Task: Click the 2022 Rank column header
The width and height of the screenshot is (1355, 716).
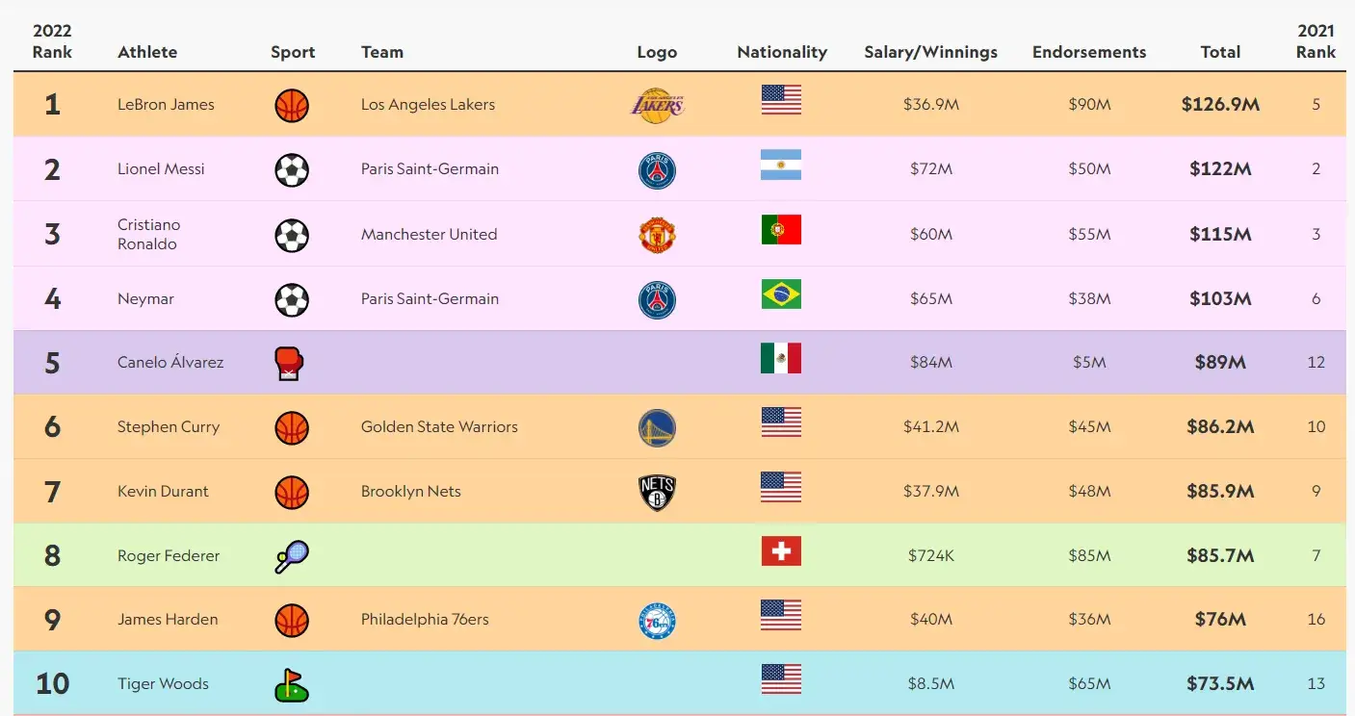Action: pyautogui.click(x=52, y=41)
